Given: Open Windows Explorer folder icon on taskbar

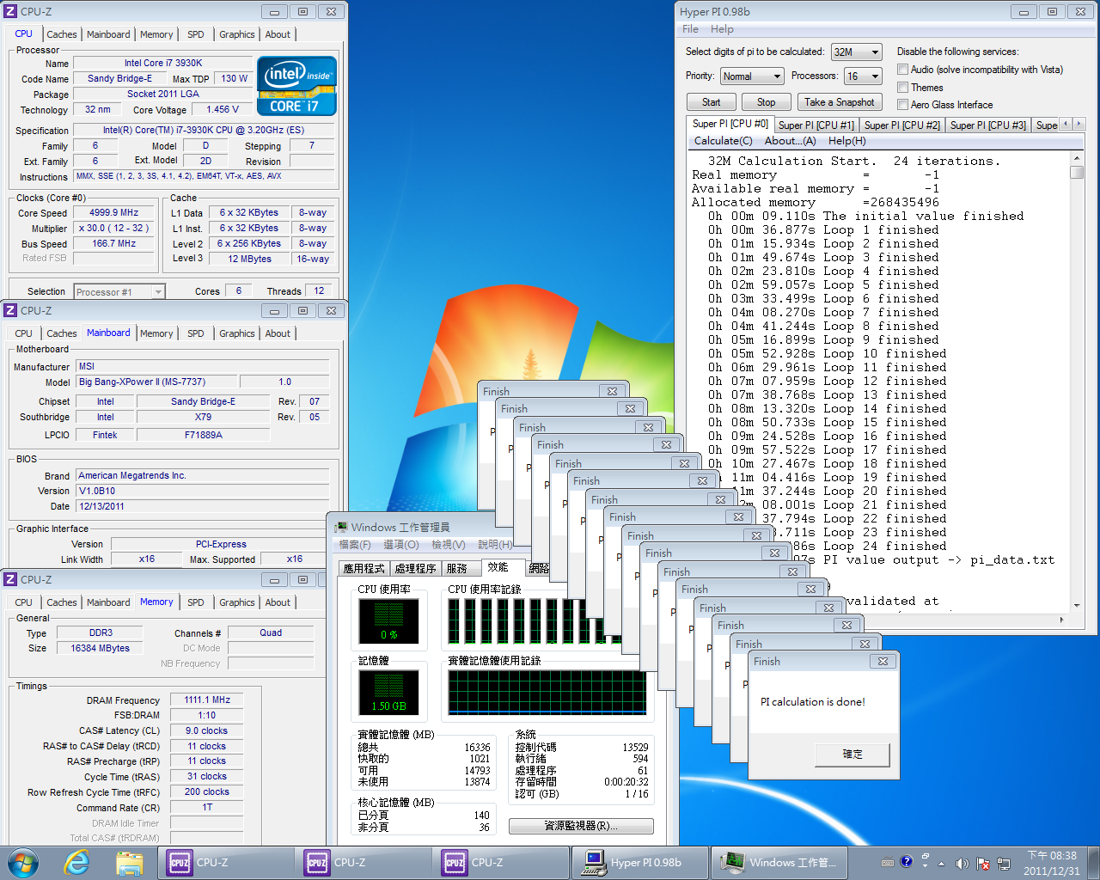Looking at the screenshot, I should 129,862.
